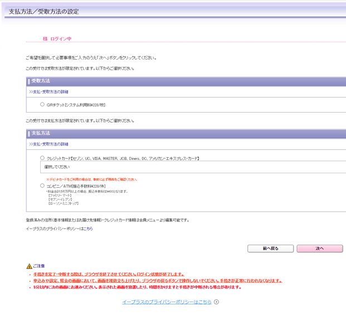Click the 受取方法 section header bar
The width and height of the screenshot is (346, 316).
point(184,81)
